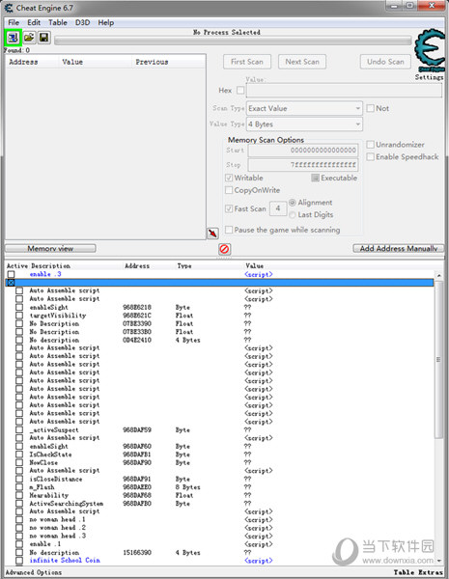The width and height of the screenshot is (449, 579).
Task: Select the Last Digits radio button
Action: click(x=293, y=215)
